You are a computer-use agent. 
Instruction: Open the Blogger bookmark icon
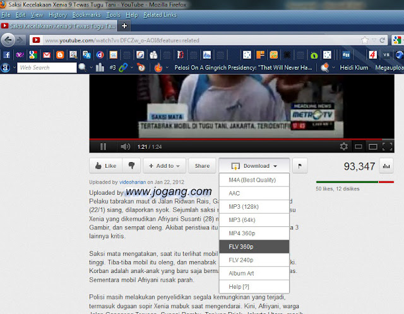60,55
